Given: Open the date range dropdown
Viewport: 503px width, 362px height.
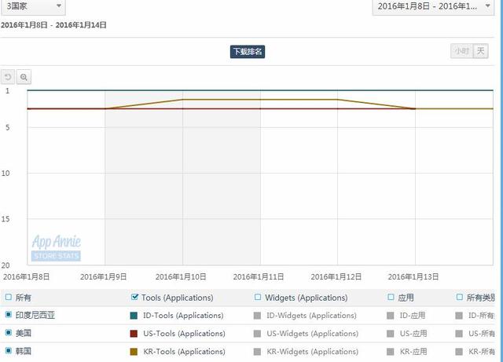Looking at the screenshot, I should (436, 6).
